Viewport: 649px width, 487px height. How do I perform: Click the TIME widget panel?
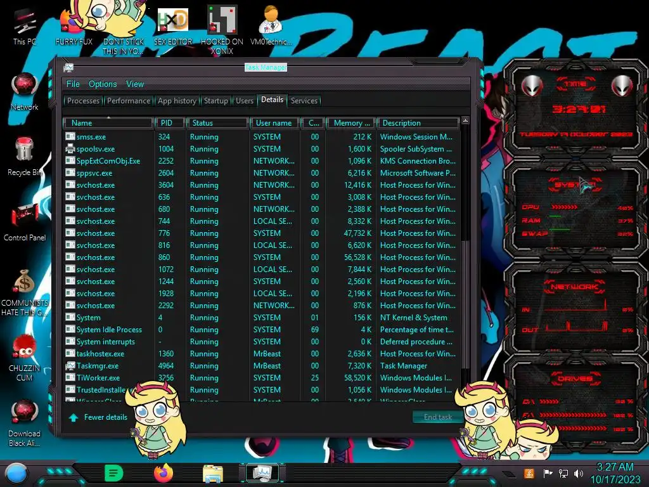[x=576, y=108]
